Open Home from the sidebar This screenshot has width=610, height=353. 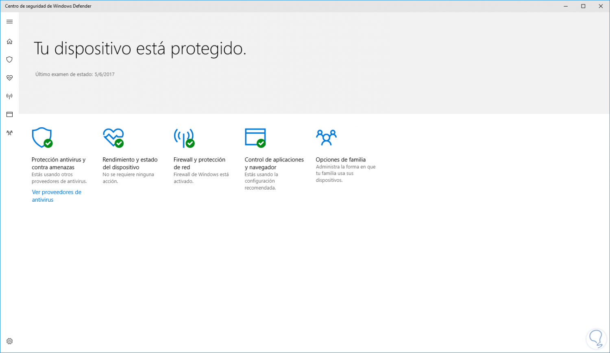click(10, 41)
